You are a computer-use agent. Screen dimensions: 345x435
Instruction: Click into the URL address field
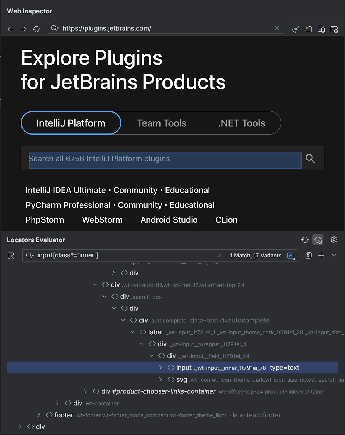click(166, 28)
